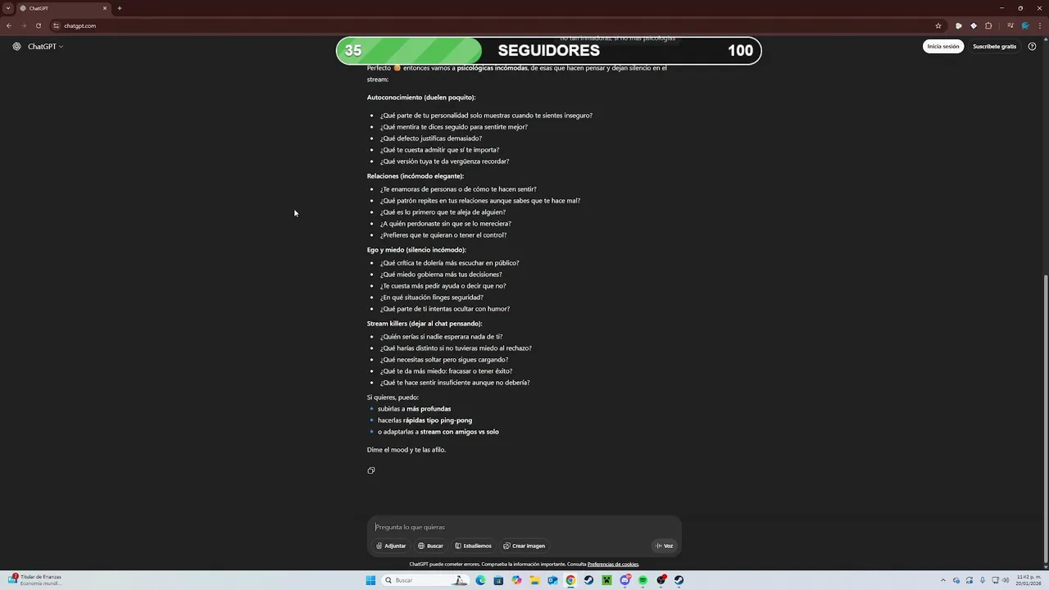Open Minecraft from the taskbar
The width and height of the screenshot is (1049, 590).
(x=607, y=580)
